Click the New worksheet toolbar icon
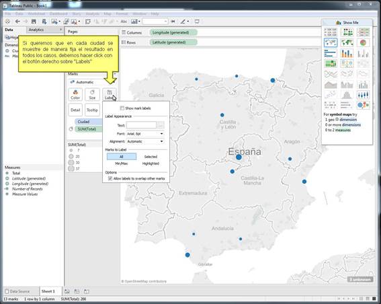This screenshot has width=381, height=304. 54,22
